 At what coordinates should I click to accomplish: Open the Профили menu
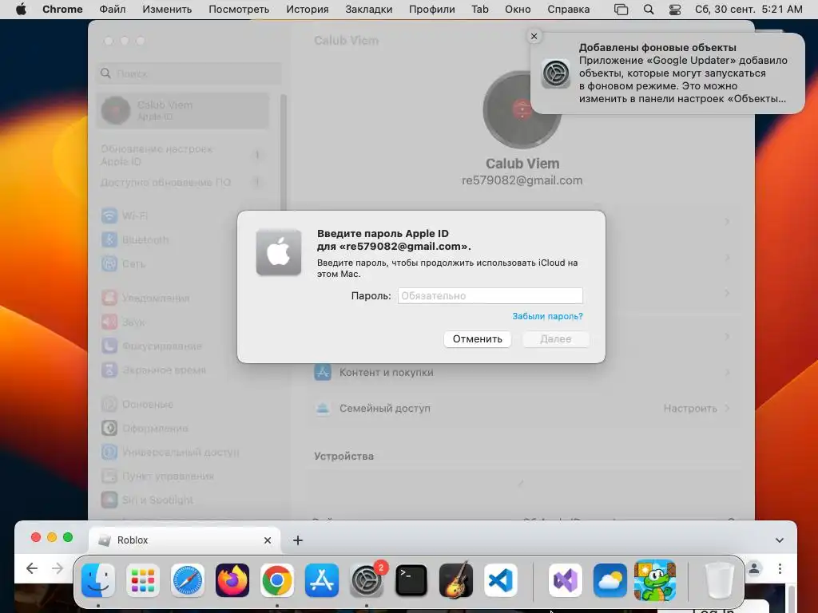click(432, 10)
